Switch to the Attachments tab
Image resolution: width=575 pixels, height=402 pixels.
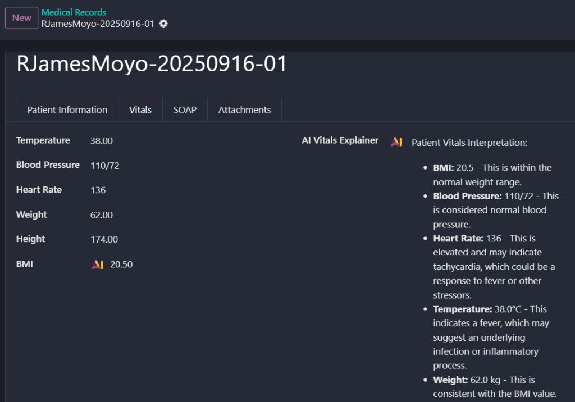click(244, 109)
